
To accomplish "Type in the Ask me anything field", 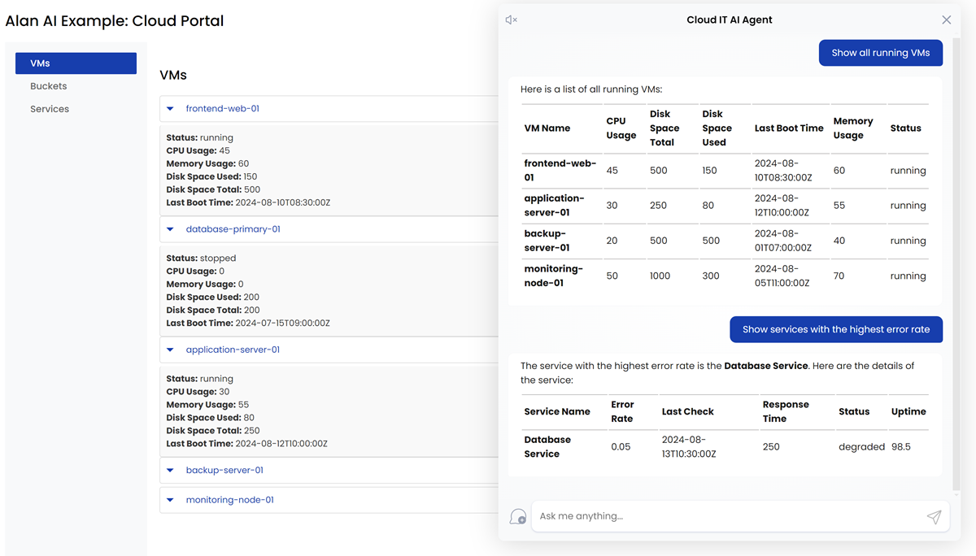I will point(728,516).
